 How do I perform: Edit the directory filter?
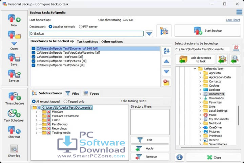150,140
